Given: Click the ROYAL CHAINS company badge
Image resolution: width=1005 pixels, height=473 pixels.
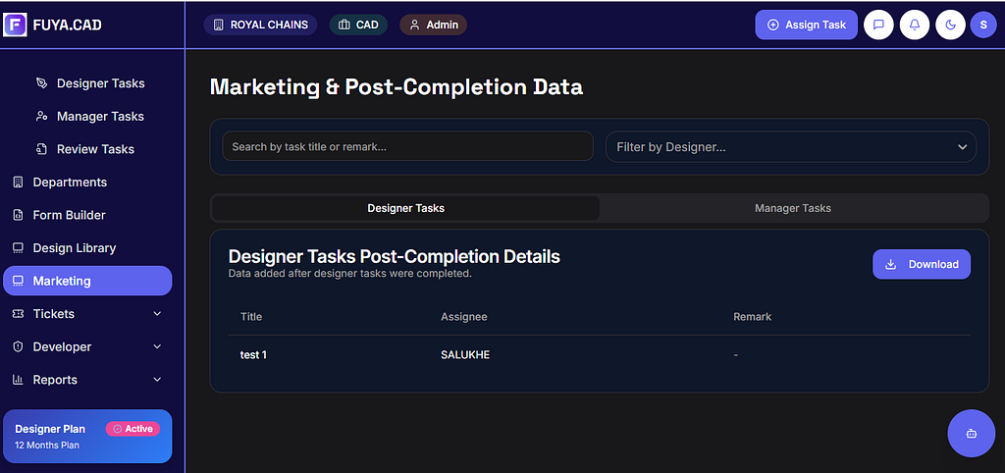Looking at the screenshot, I should coord(260,25).
